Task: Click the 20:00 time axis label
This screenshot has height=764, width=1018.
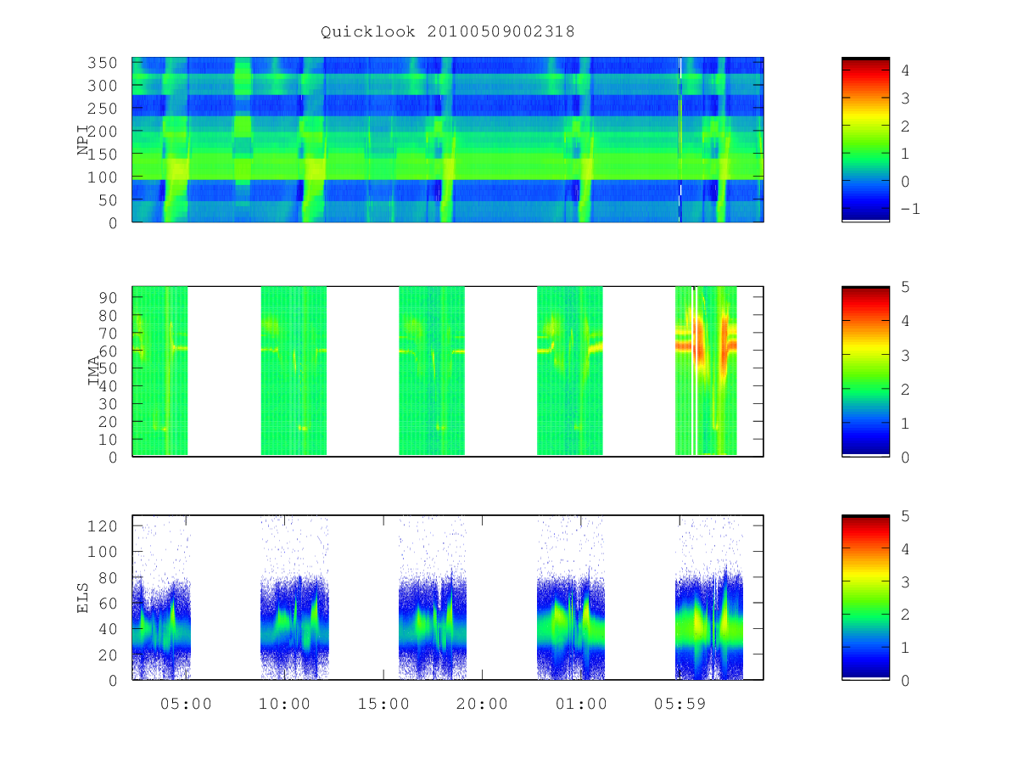Action: pos(482,704)
